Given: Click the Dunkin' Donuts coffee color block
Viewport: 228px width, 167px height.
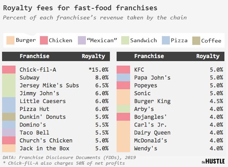Looking at the screenshot, I should click(x=9, y=117).
